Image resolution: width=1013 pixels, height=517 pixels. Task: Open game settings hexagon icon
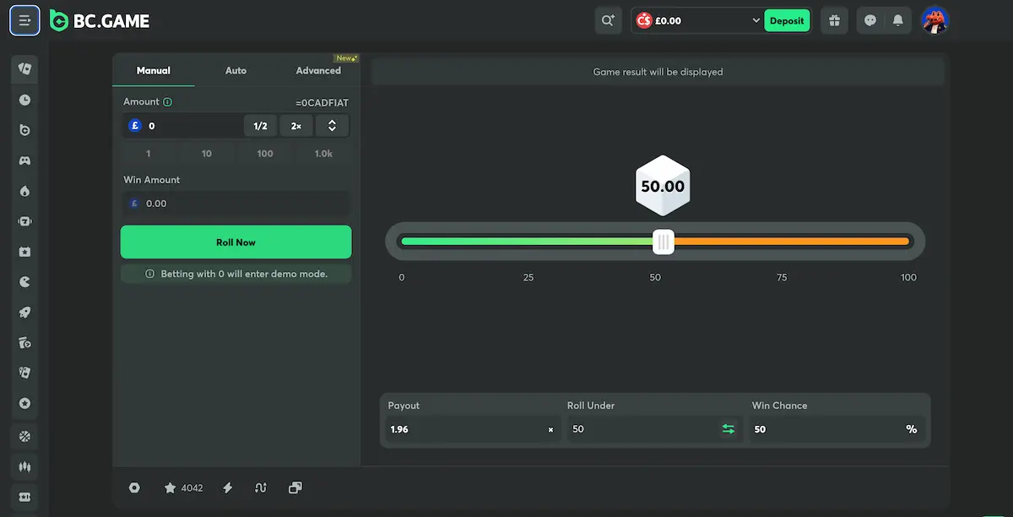tap(134, 487)
